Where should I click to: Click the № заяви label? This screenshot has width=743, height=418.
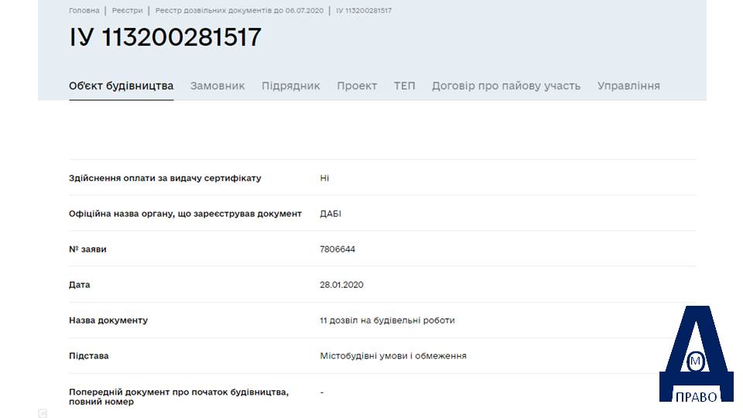pyautogui.click(x=87, y=249)
